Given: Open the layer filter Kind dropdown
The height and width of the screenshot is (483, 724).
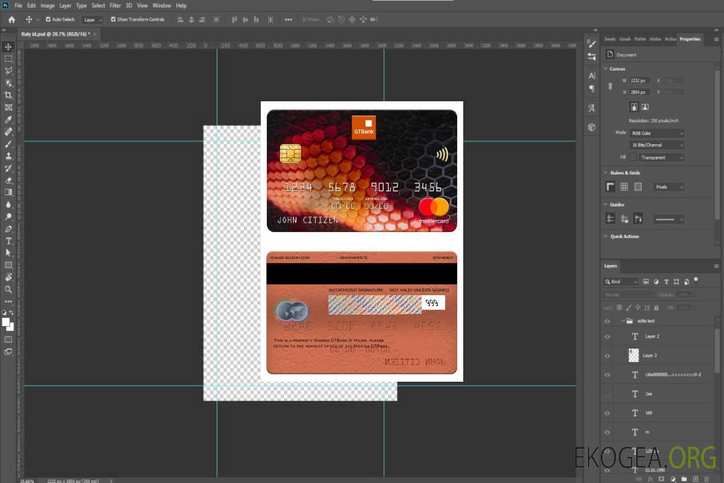Looking at the screenshot, I should click(621, 282).
